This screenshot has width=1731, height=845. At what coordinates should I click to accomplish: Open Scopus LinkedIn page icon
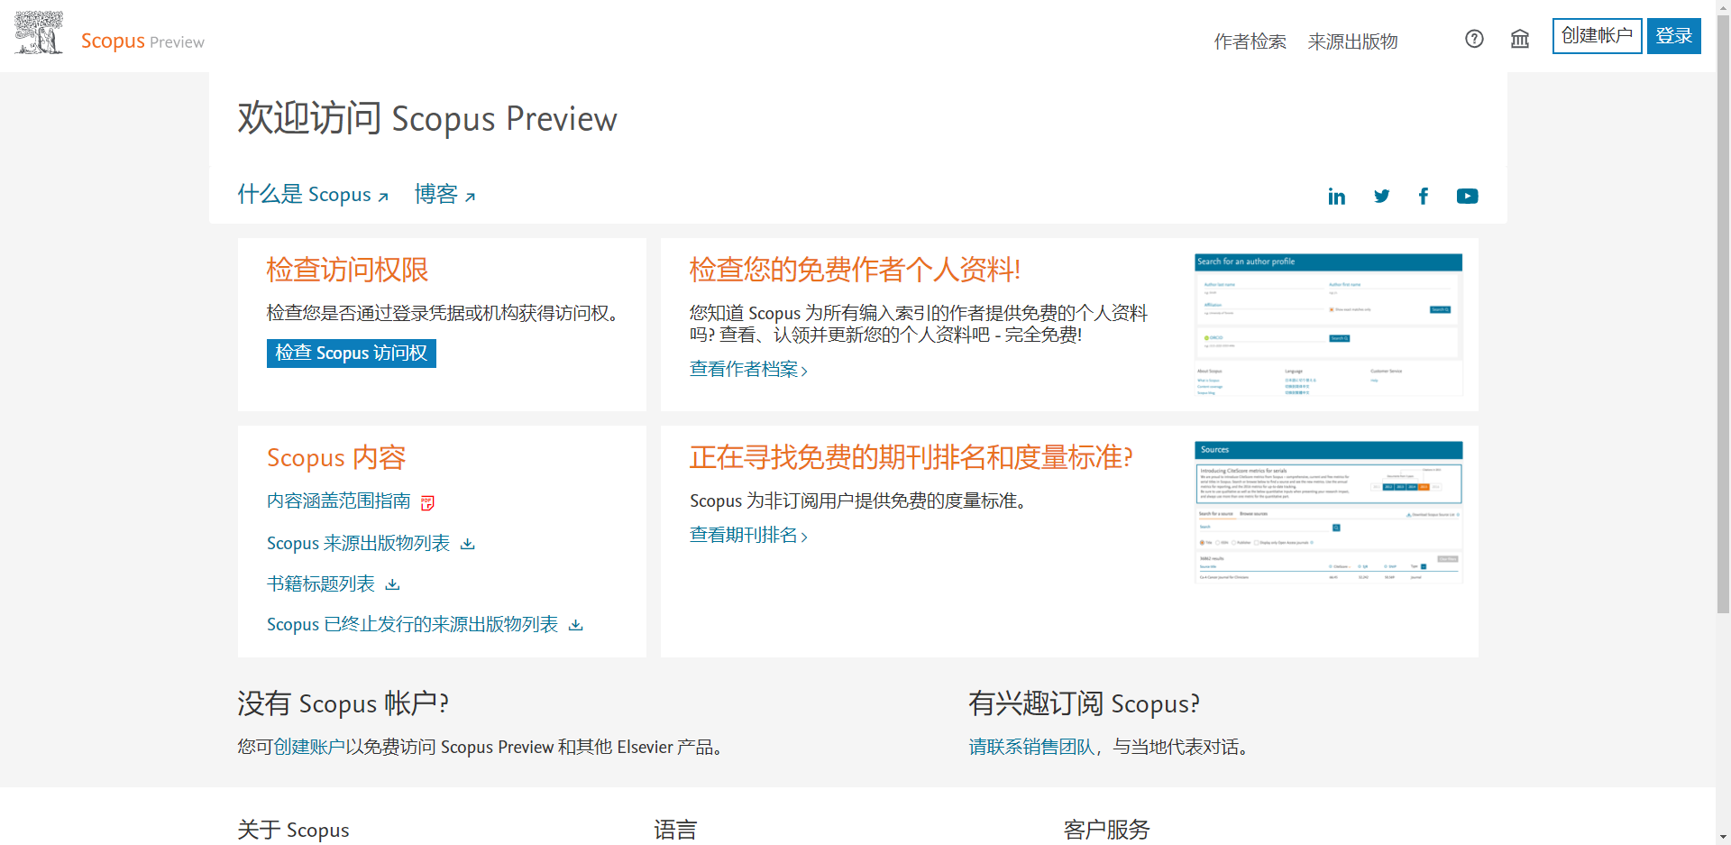pyautogui.click(x=1336, y=197)
